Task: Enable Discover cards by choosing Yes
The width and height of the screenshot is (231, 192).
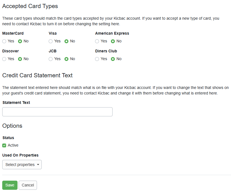Action: coord(4,59)
